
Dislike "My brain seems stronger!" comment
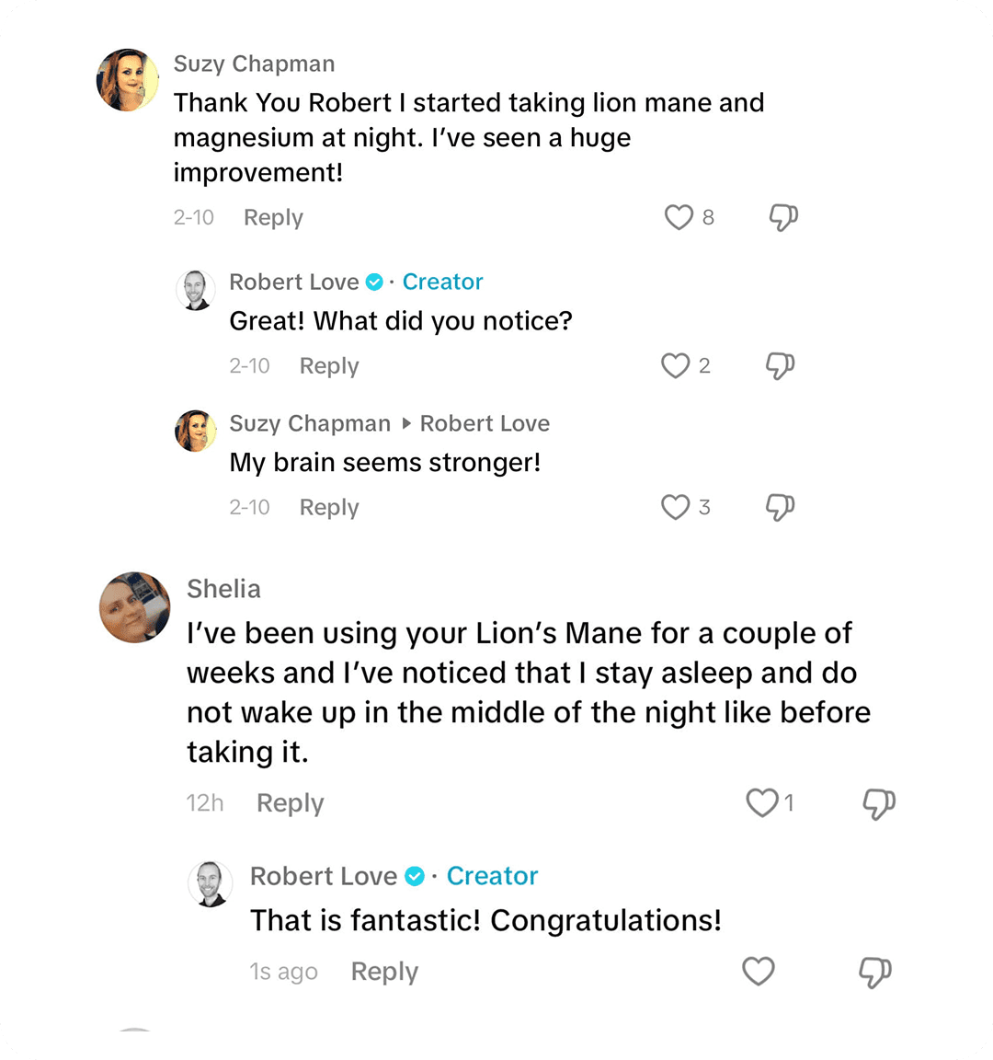[x=780, y=508]
